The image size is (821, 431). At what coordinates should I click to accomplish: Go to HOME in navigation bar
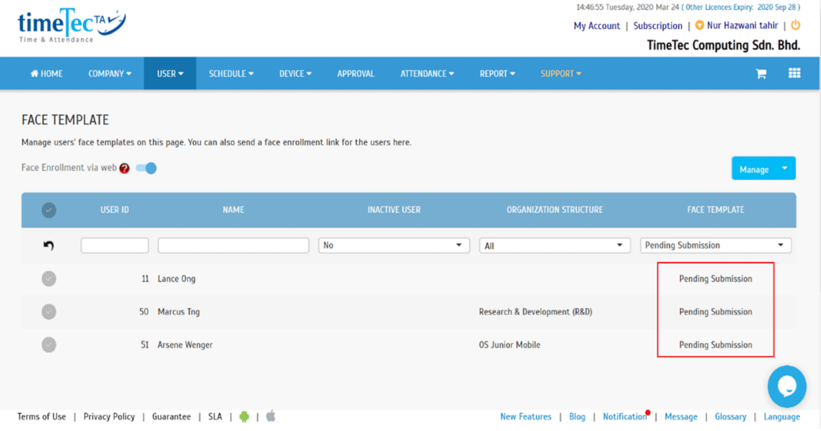click(46, 74)
